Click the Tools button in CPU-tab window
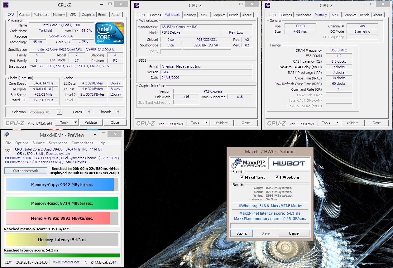Screen dimensions: 393x268 tap(64, 122)
